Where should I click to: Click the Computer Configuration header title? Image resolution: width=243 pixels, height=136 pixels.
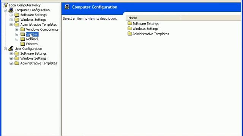point(95,7)
